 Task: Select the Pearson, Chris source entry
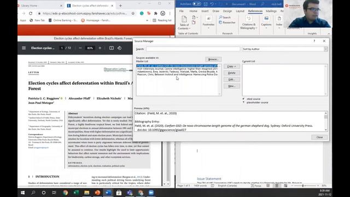point(177,74)
